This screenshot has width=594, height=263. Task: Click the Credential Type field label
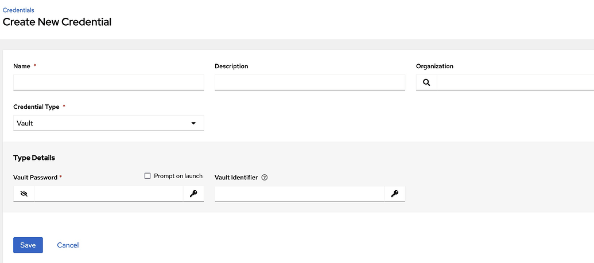(x=36, y=107)
